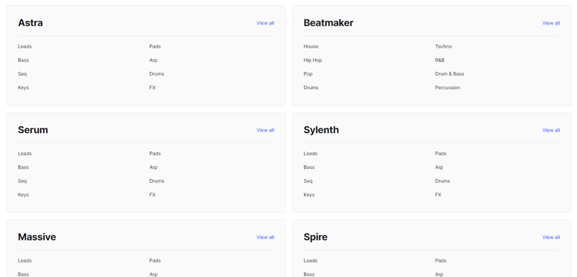Click Bass in Sylenth card

pos(309,167)
